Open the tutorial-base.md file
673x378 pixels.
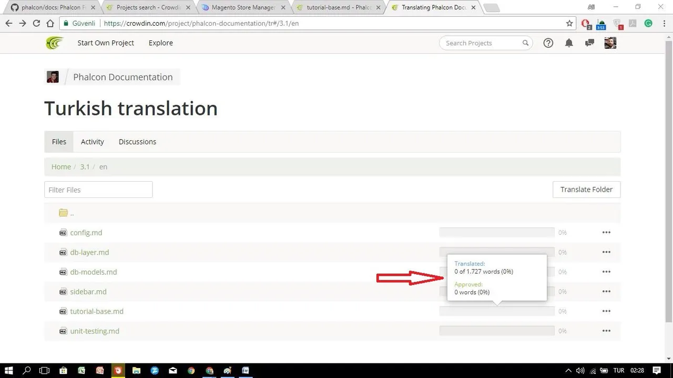[x=97, y=311]
